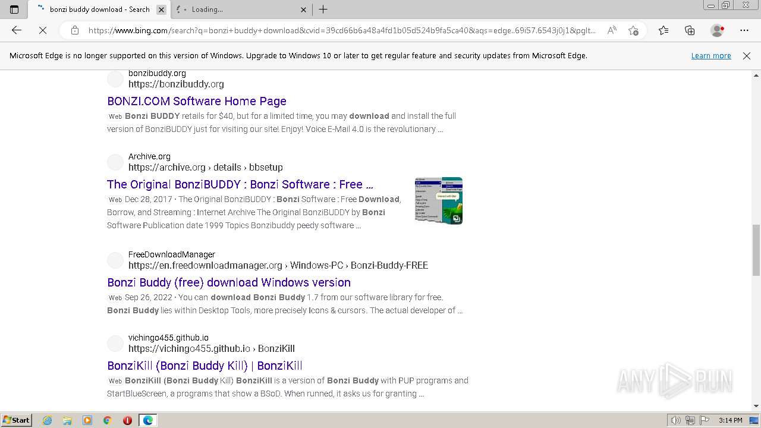Click the page vertical scrollbar thumb

[756, 250]
